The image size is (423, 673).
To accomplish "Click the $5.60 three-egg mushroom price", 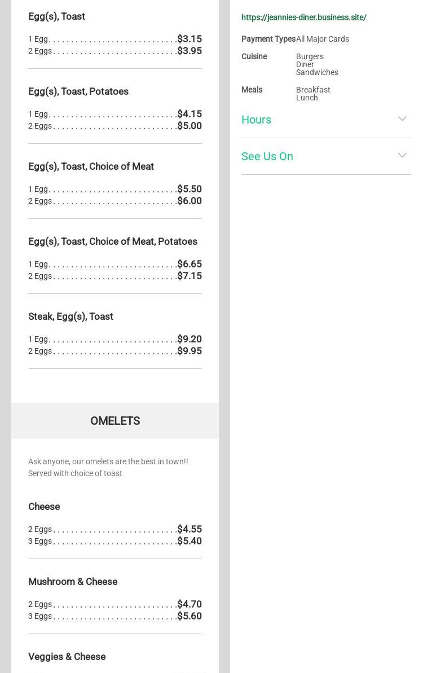I will pos(190,616).
